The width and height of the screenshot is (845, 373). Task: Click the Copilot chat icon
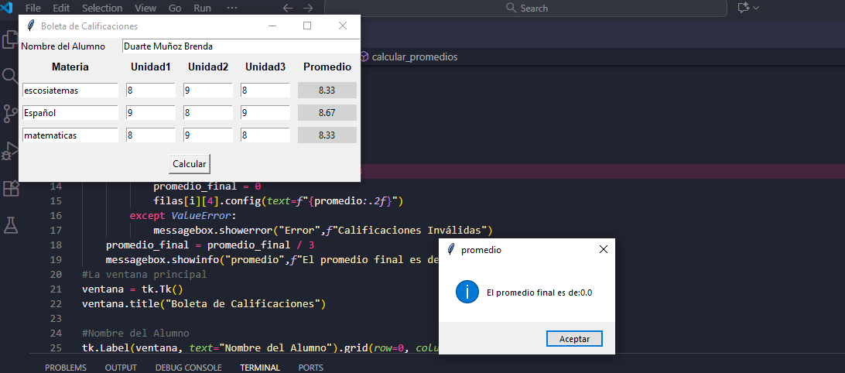(x=744, y=8)
